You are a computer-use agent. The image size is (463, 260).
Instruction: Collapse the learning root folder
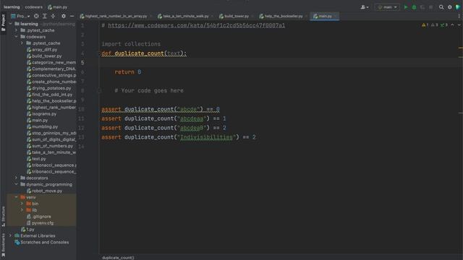click(x=11, y=24)
